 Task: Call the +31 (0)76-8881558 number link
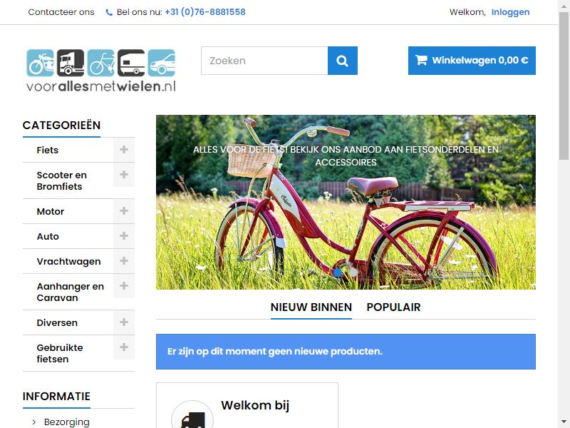point(205,12)
